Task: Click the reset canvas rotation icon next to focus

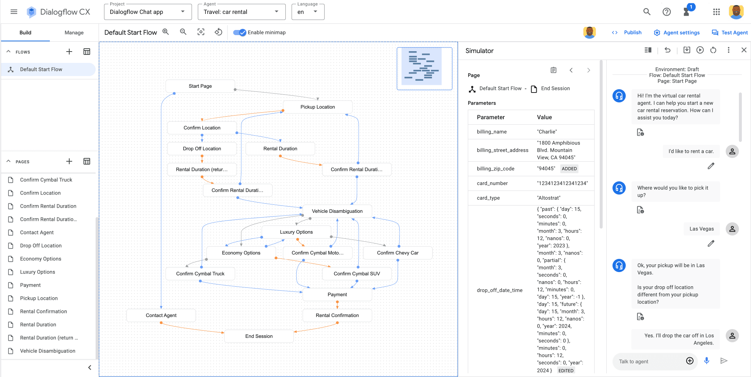Action: [x=218, y=32]
